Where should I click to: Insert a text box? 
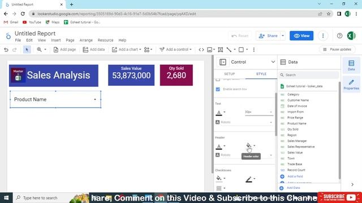[x=221, y=50]
